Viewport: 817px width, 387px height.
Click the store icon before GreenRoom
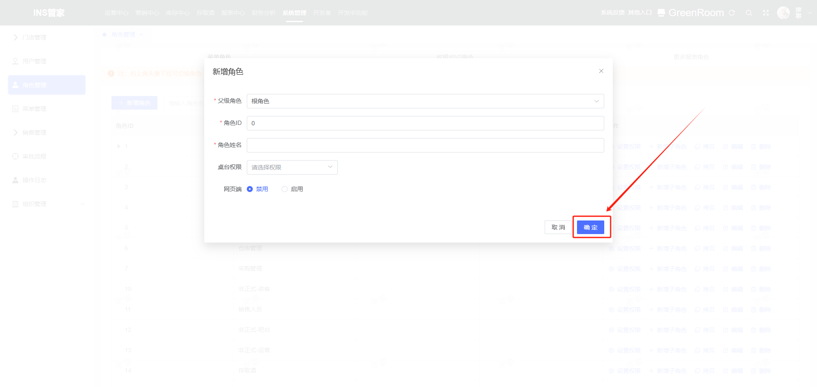[661, 13]
